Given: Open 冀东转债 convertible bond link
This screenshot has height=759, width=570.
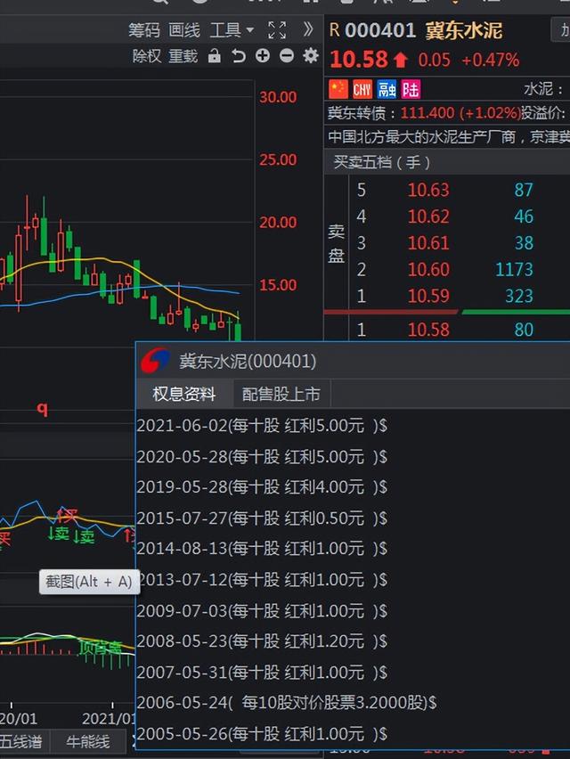Looking at the screenshot, I should point(357,113).
